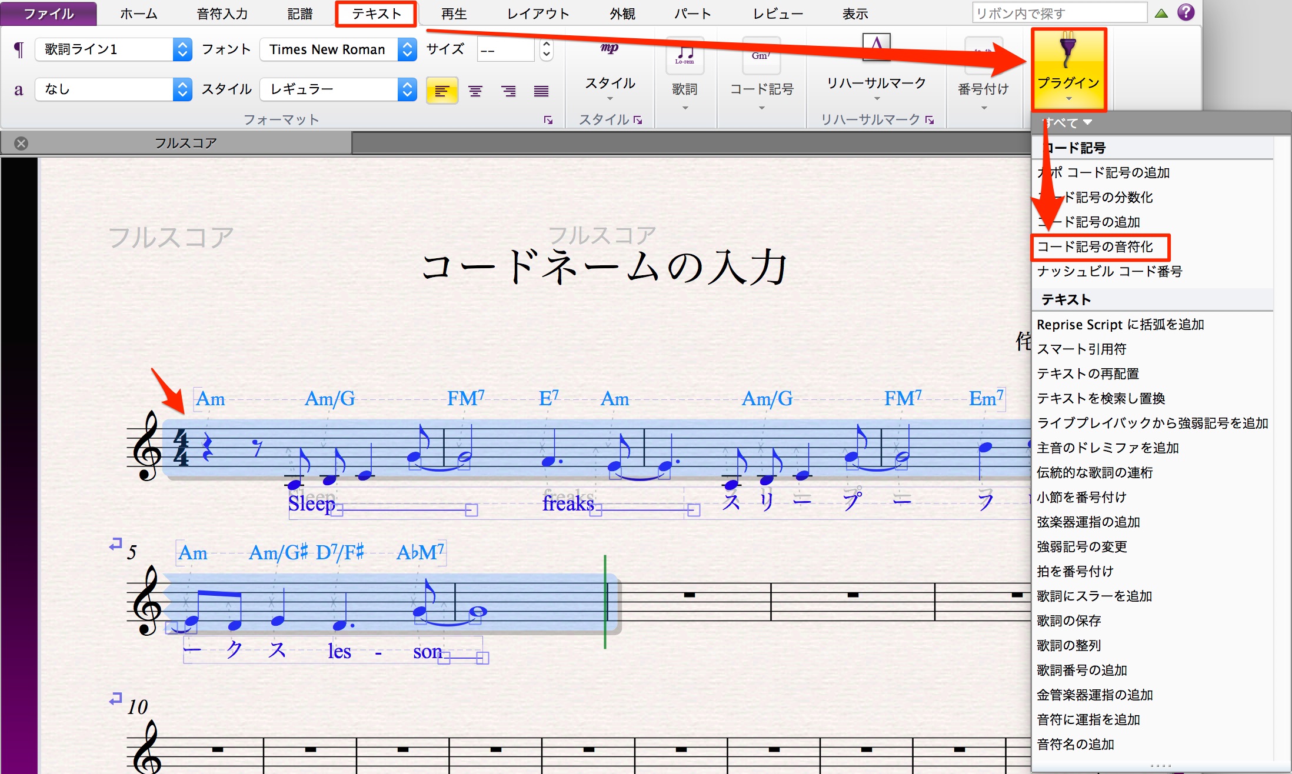
Task: Click the font size input field
Action: click(x=506, y=49)
